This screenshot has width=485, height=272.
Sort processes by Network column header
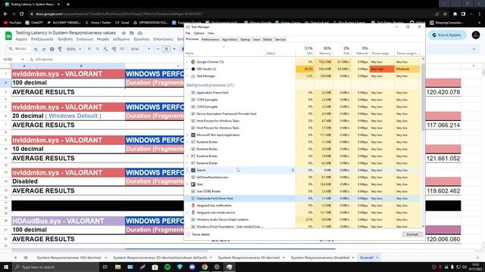(361, 51)
